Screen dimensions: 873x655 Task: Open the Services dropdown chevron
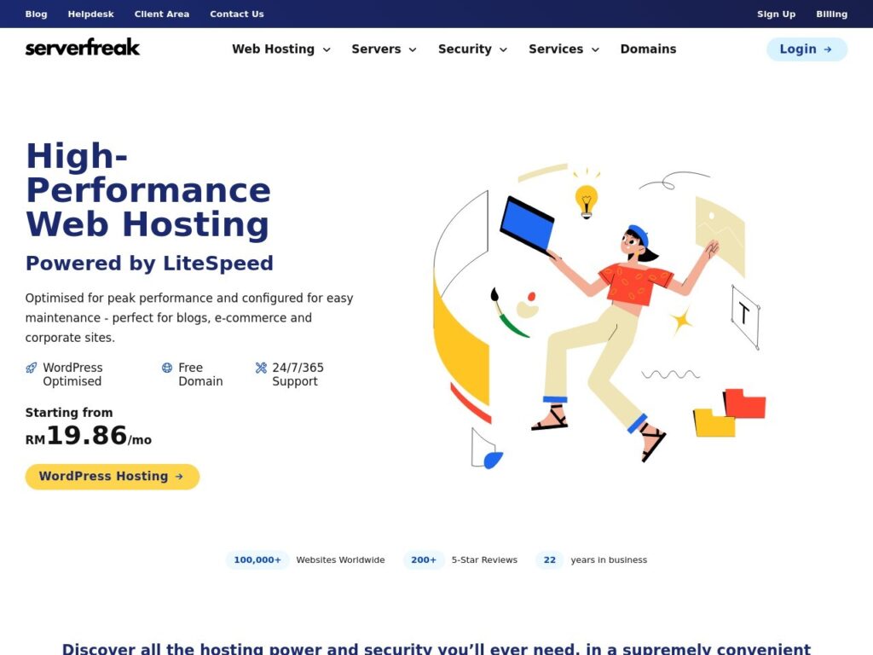point(595,49)
